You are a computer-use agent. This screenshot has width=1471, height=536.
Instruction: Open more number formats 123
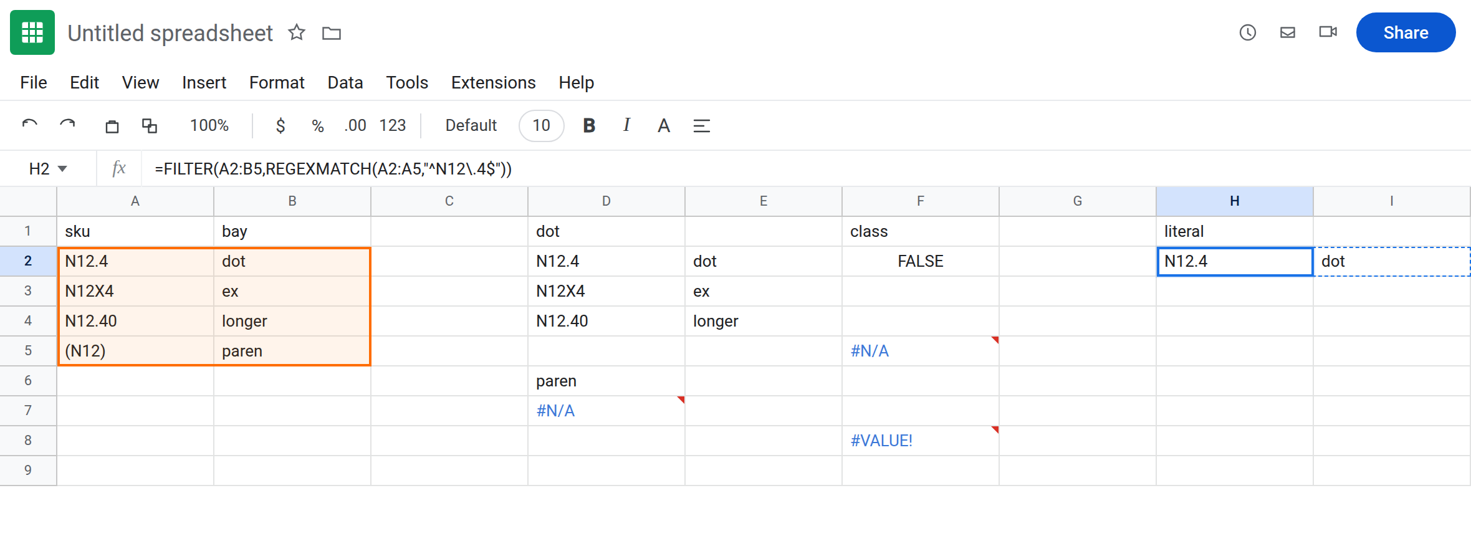pos(393,126)
